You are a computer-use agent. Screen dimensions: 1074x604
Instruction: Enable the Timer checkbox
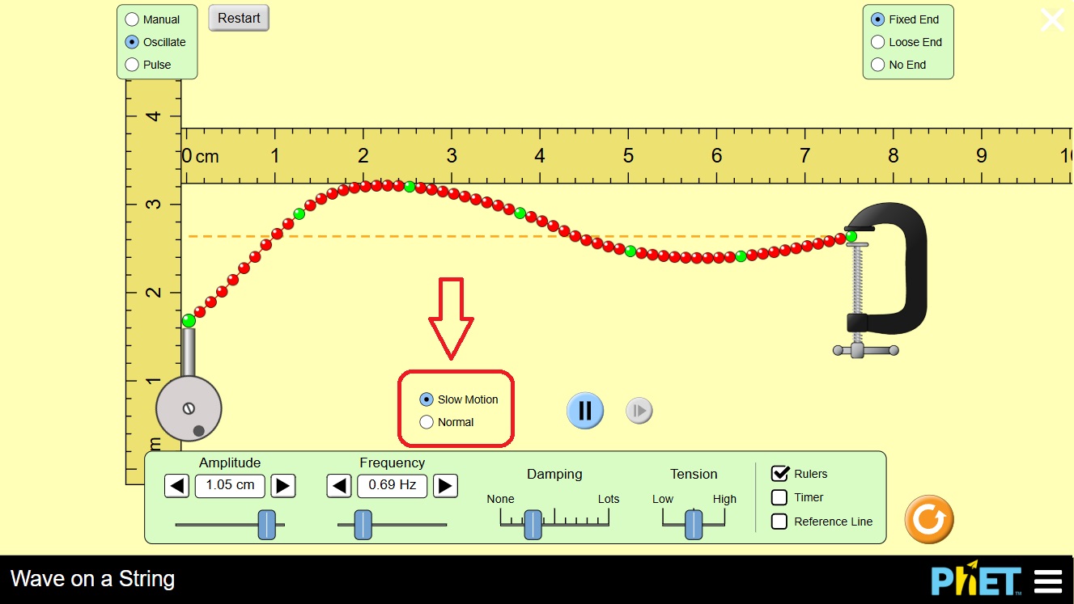[779, 497]
